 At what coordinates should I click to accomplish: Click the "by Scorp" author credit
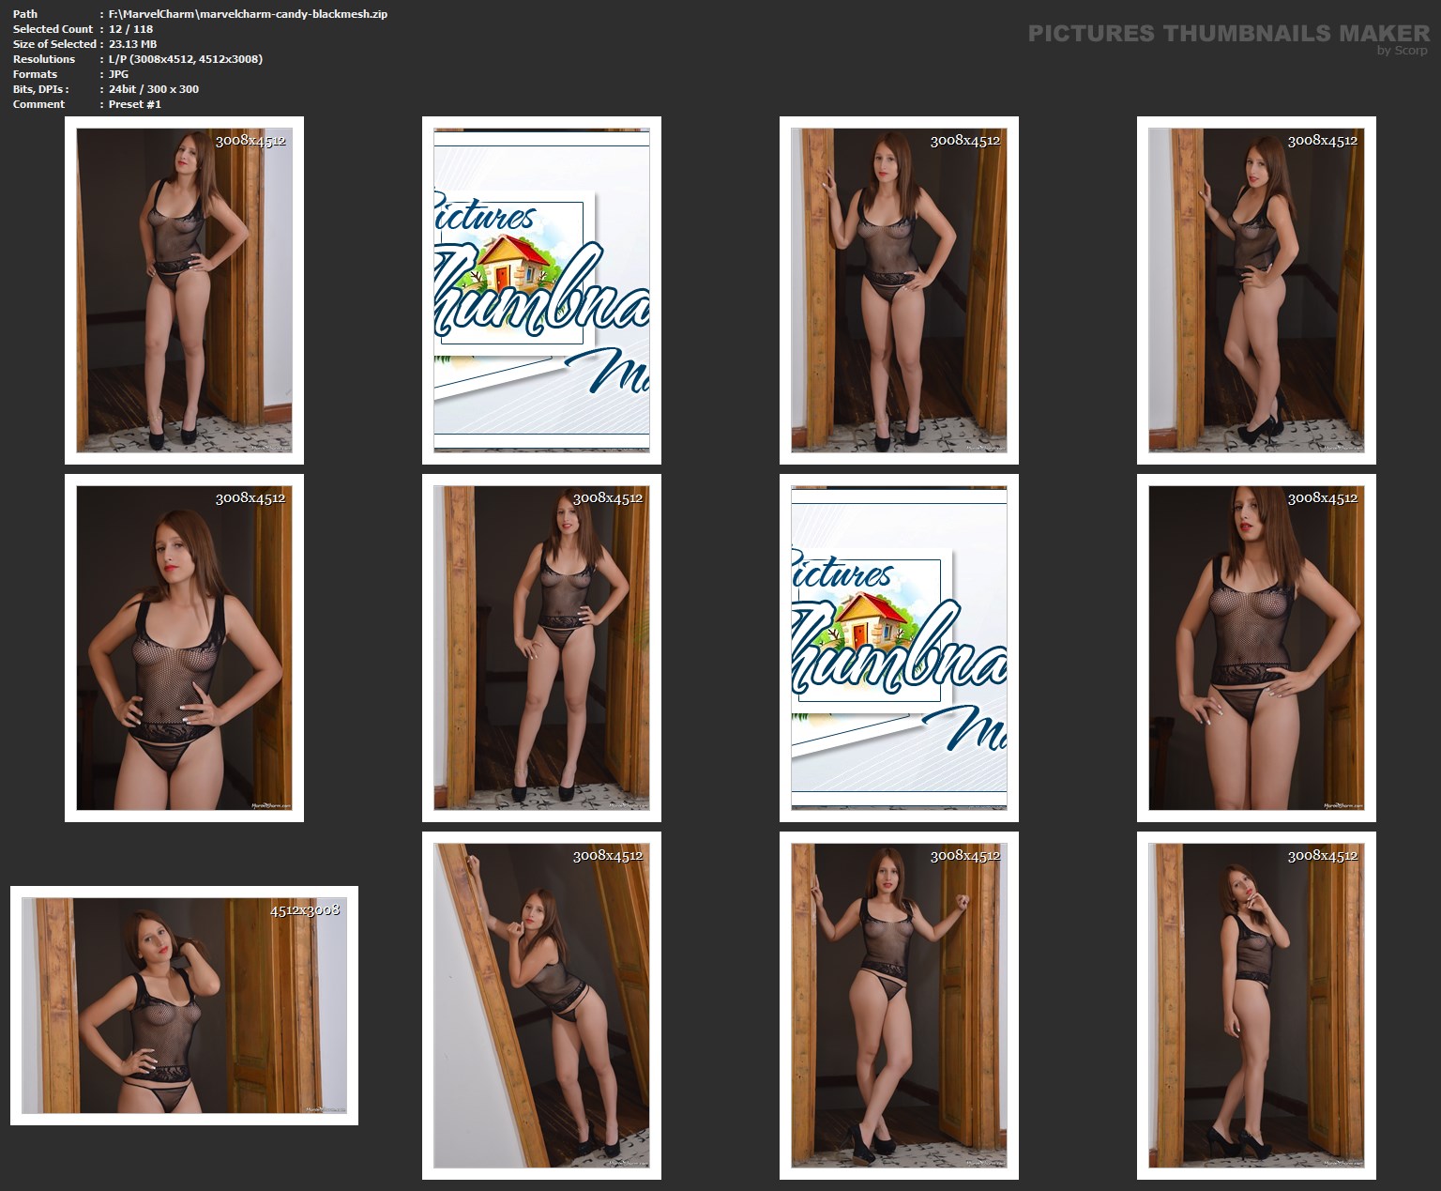pos(1402,51)
